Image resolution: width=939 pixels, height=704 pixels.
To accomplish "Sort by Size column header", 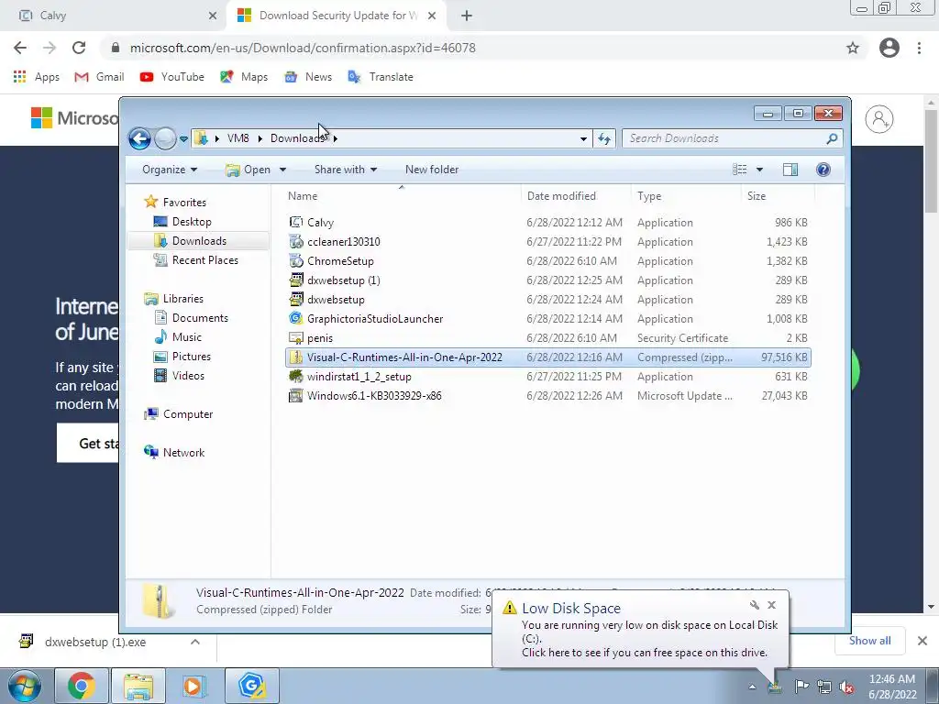I will coord(757,196).
